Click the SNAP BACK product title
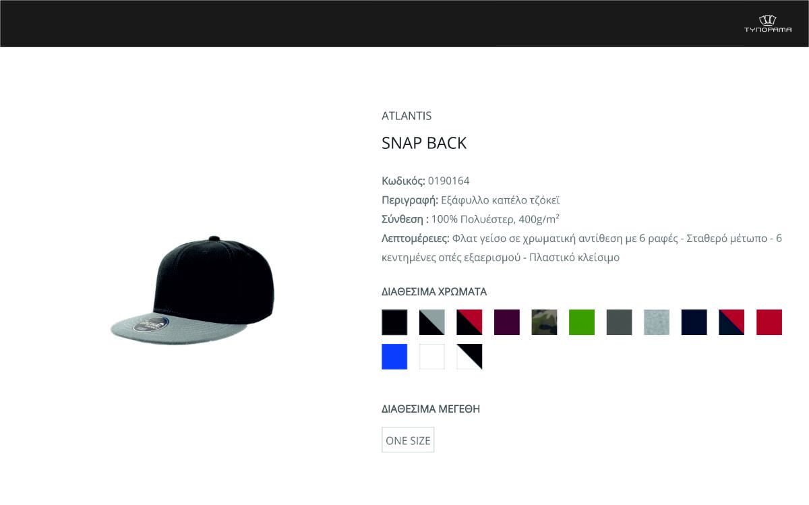The image size is (809, 505). [x=424, y=143]
